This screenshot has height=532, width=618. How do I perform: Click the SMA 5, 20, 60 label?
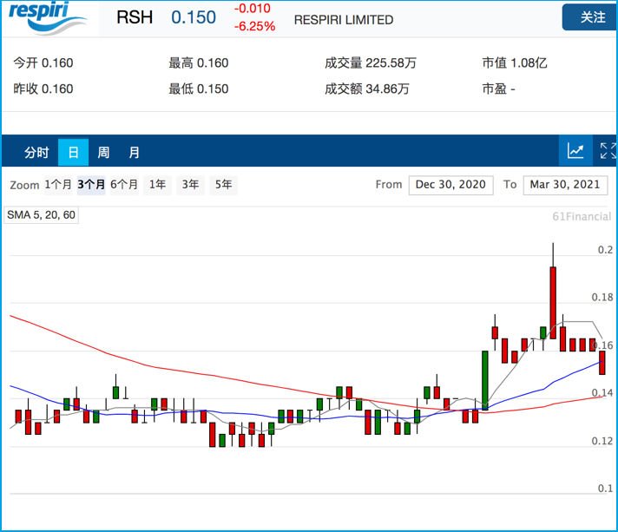(41, 215)
